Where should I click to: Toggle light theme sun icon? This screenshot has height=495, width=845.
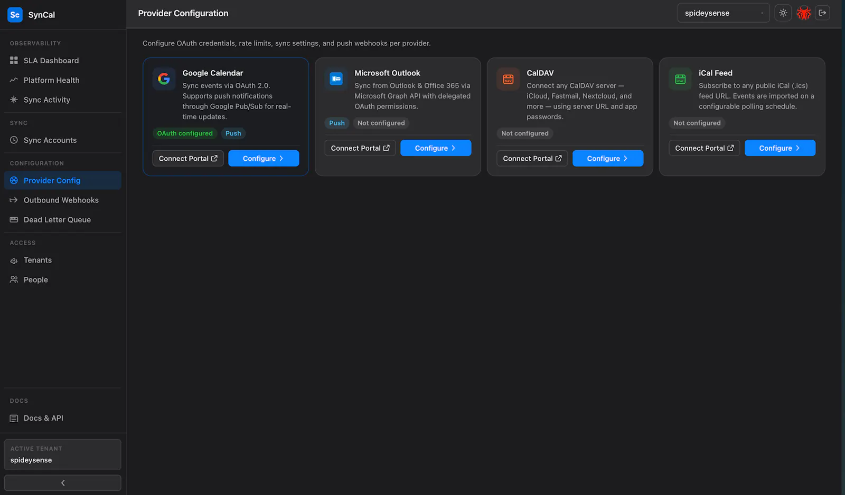(783, 13)
